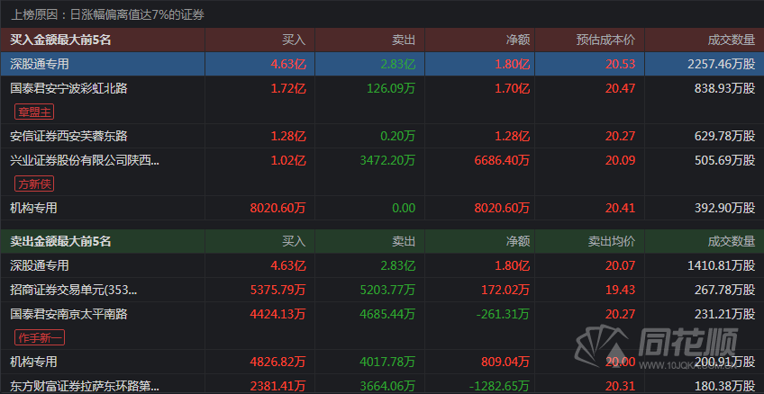Click 卖出 column header in the buyers table
Viewport: 764px width, 394px height.
click(x=404, y=40)
